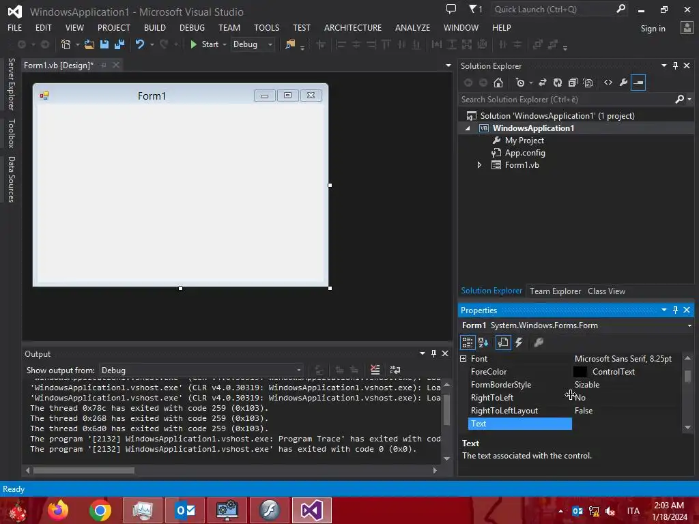Pin the Solution Explorer panel
699x524 pixels.
click(675, 65)
